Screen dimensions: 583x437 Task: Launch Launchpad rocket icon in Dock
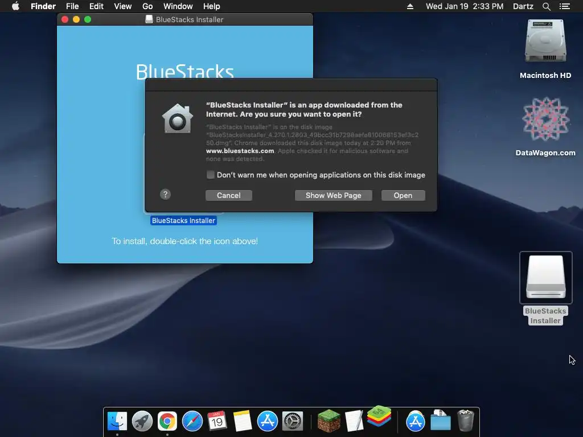(x=142, y=422)
